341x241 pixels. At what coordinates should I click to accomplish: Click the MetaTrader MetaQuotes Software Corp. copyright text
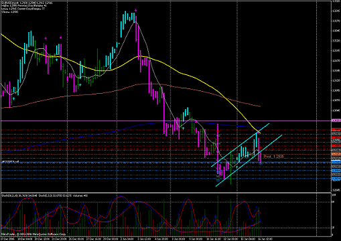pos(33,234)
